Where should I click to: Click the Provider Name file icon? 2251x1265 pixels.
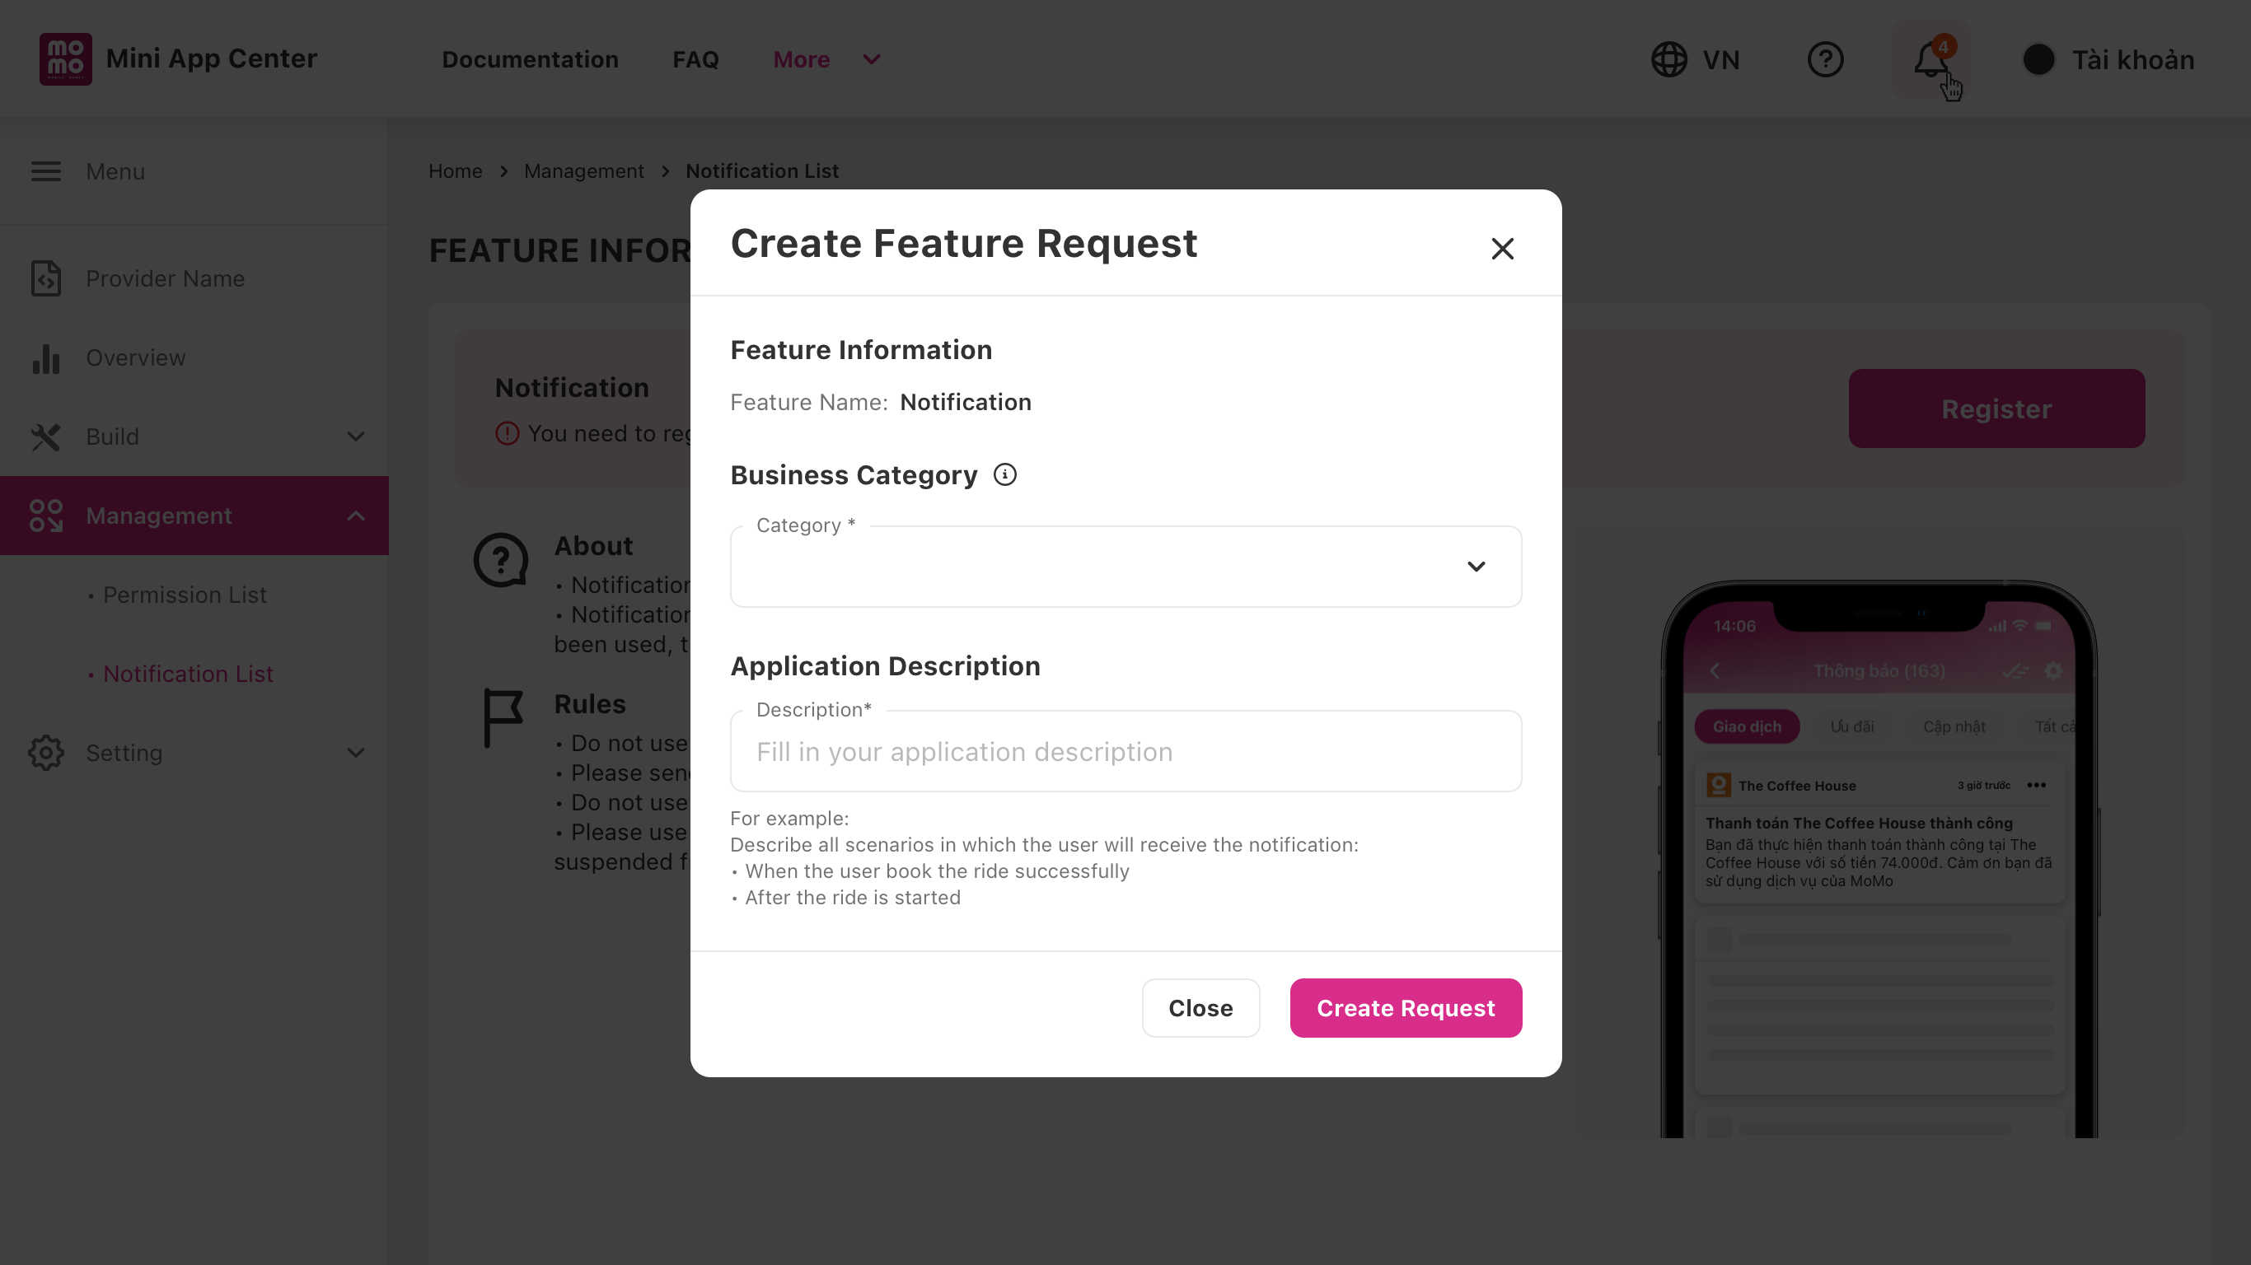pos(46,278)
